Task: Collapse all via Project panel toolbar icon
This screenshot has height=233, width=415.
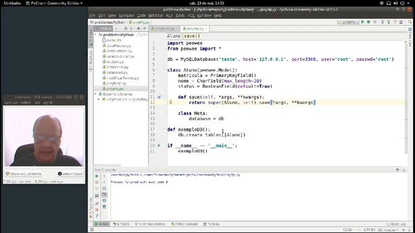Action: (131, 28)
